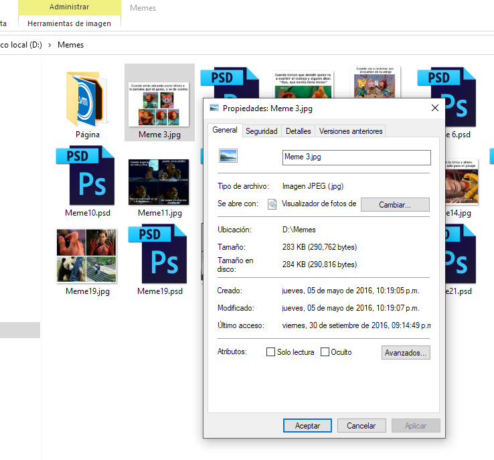The width and height of the screenshot is (494, 460).
Task: Click the photo viewer app icon
Action: click(x=272, y=204)
